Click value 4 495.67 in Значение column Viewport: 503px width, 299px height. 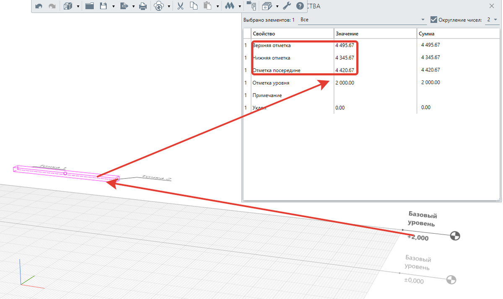click(x=345, y=45)
